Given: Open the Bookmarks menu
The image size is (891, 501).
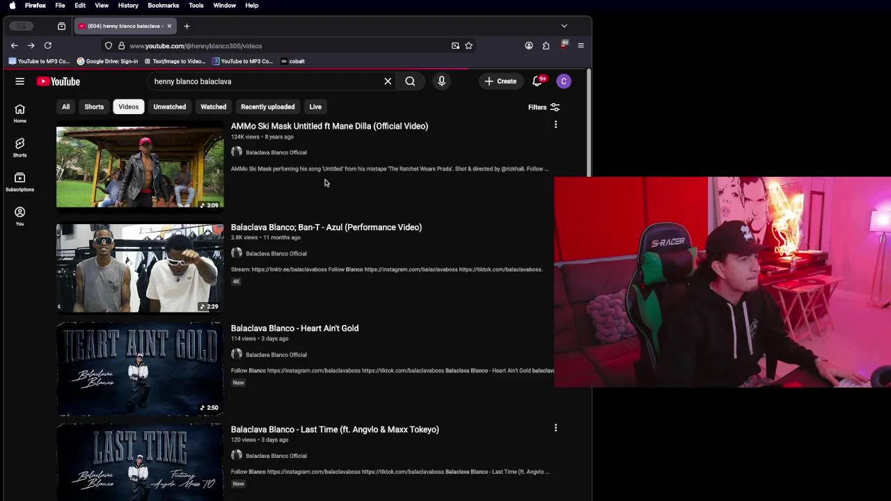Looking at the screenshot, I should (163, 6).
